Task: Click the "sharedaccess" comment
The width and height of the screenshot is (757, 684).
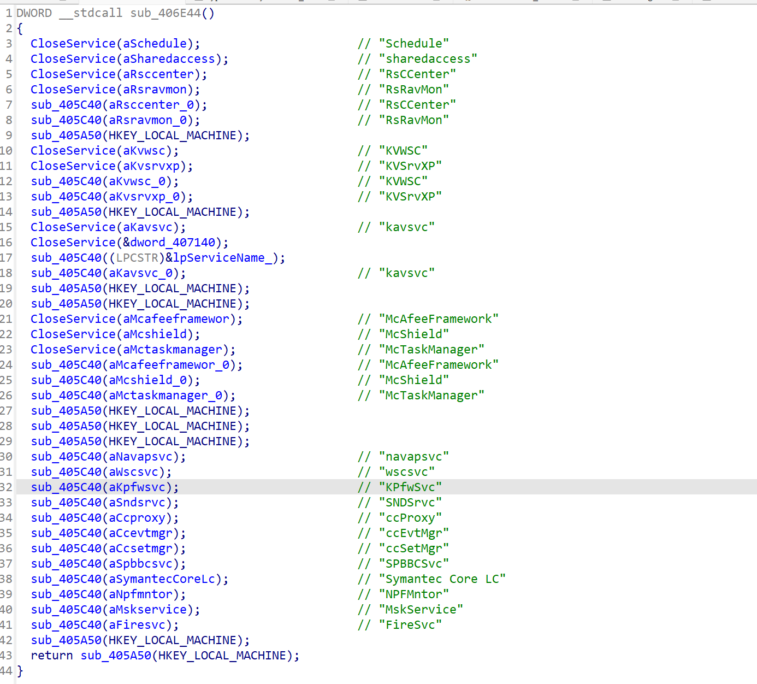Action: [x=428, y=58]
